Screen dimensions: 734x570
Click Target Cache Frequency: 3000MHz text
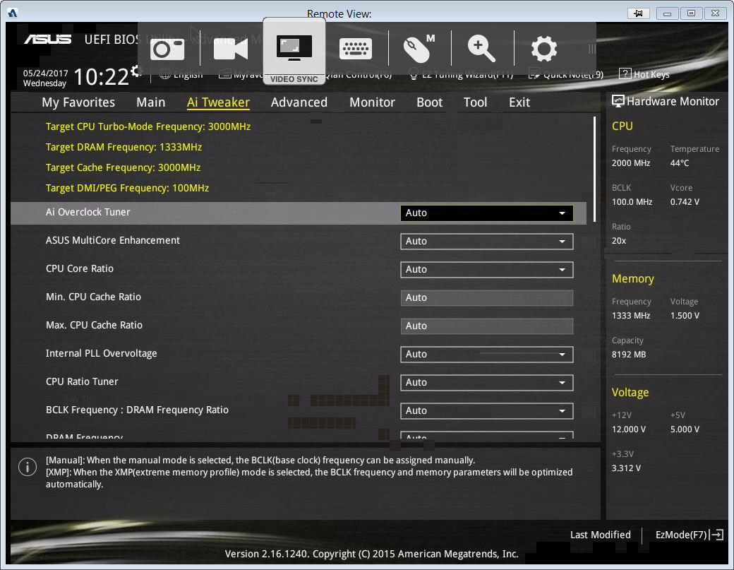(123, 167)
